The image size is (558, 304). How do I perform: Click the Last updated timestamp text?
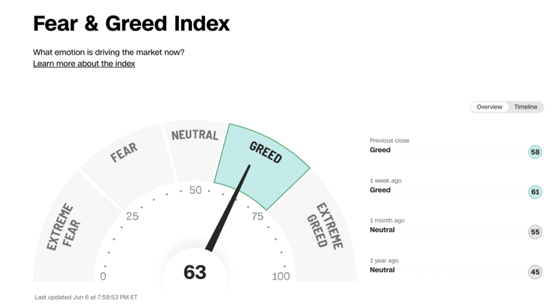(86, 297)
